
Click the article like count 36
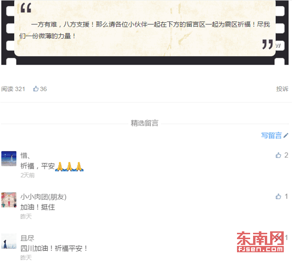point(43,89)
